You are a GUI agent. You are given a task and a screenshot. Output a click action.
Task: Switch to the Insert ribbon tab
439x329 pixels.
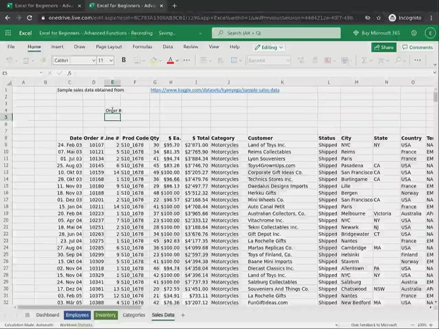point(58,47)
